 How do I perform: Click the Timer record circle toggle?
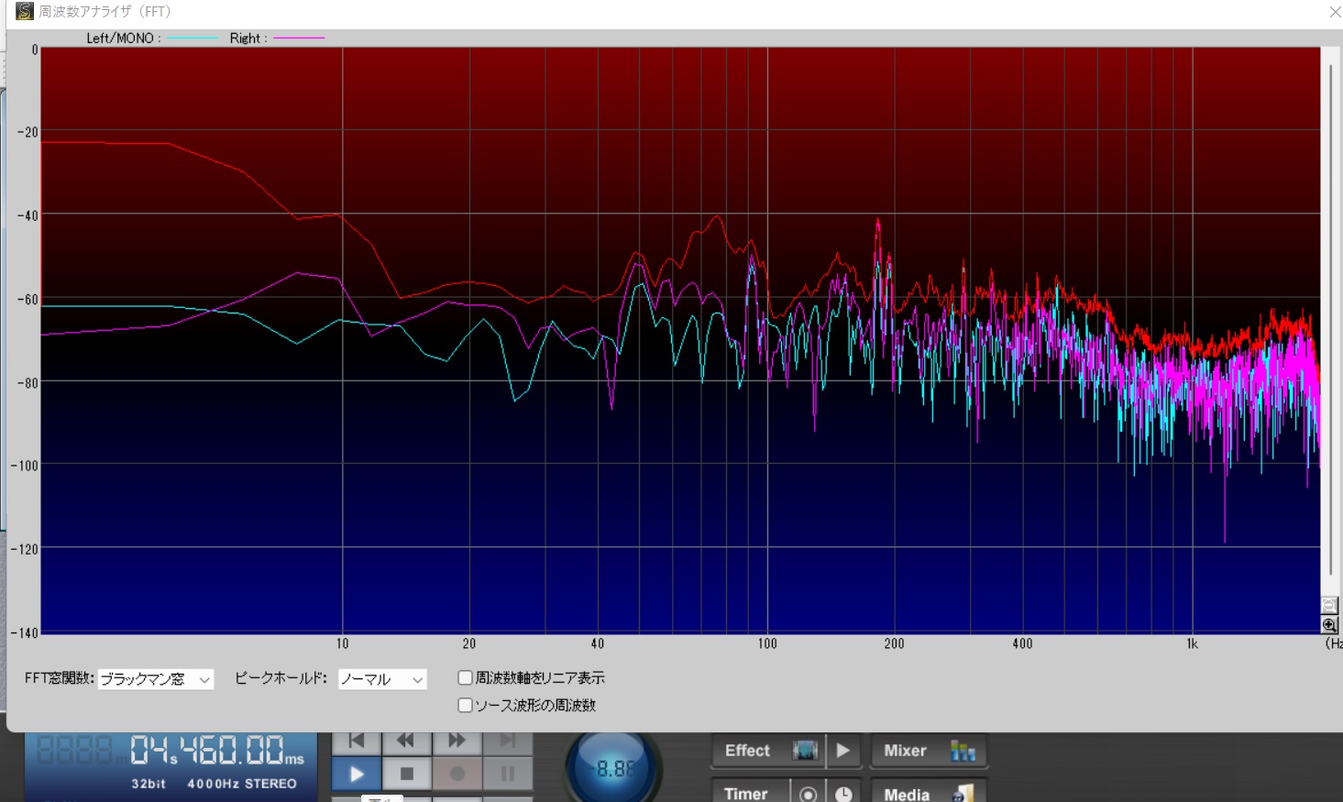(808, 794)
